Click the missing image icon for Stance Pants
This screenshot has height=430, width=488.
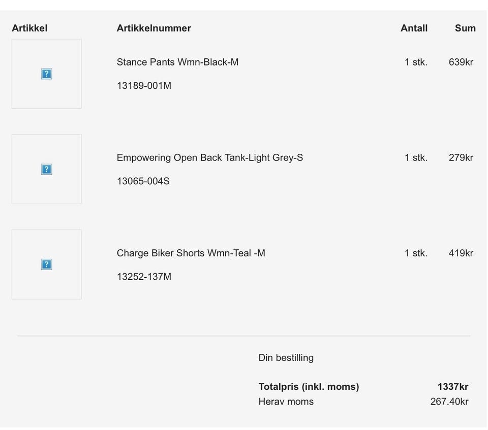pos(46,74)
